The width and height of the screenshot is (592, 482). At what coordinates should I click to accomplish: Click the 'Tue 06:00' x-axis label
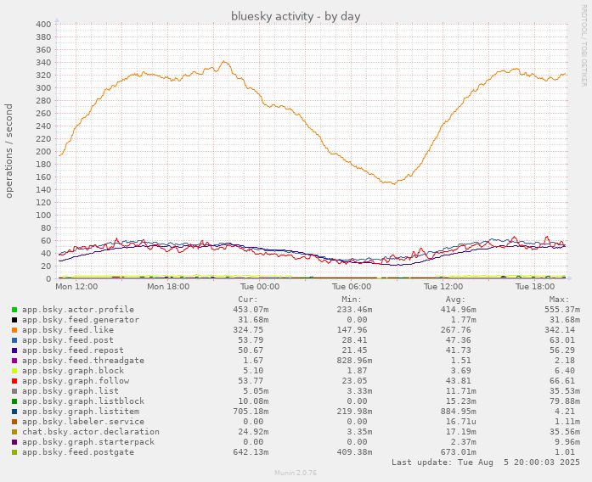(352, 287)
